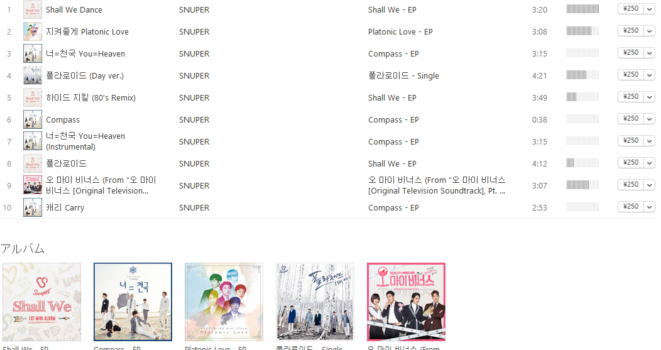The width and height of the screenshot is (661, 350).
Task: Open 폴라로이드 - Single album link in track list
Action: tap(403, 75)
